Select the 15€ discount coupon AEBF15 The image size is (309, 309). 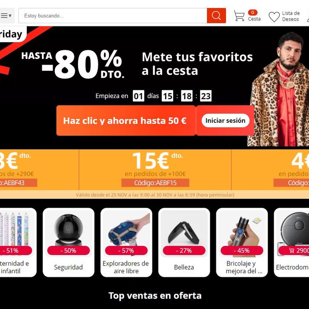coord(155,170)
